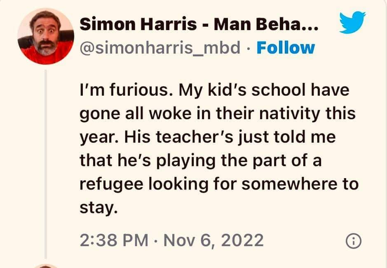Click the vertical thread connector line
The height and width of the screenshot is (268, 387).
coord(46,164)
